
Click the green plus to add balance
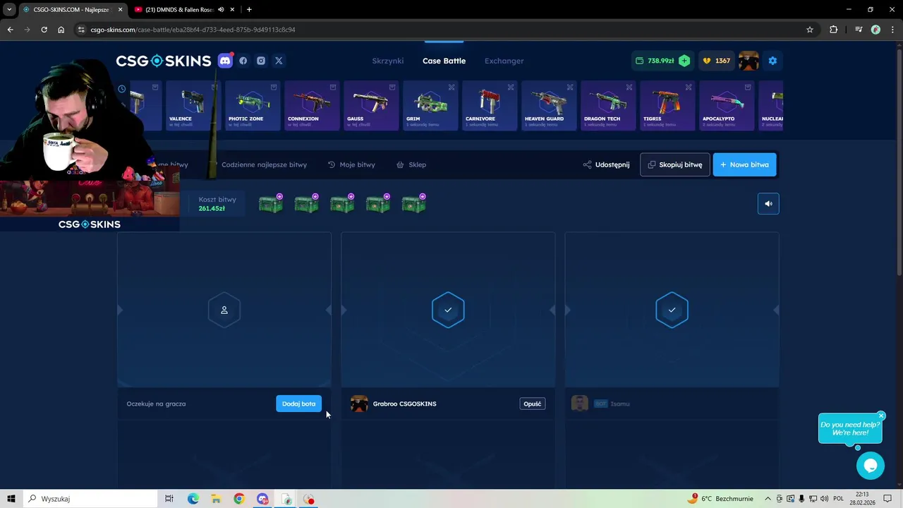tap(684, 61)
